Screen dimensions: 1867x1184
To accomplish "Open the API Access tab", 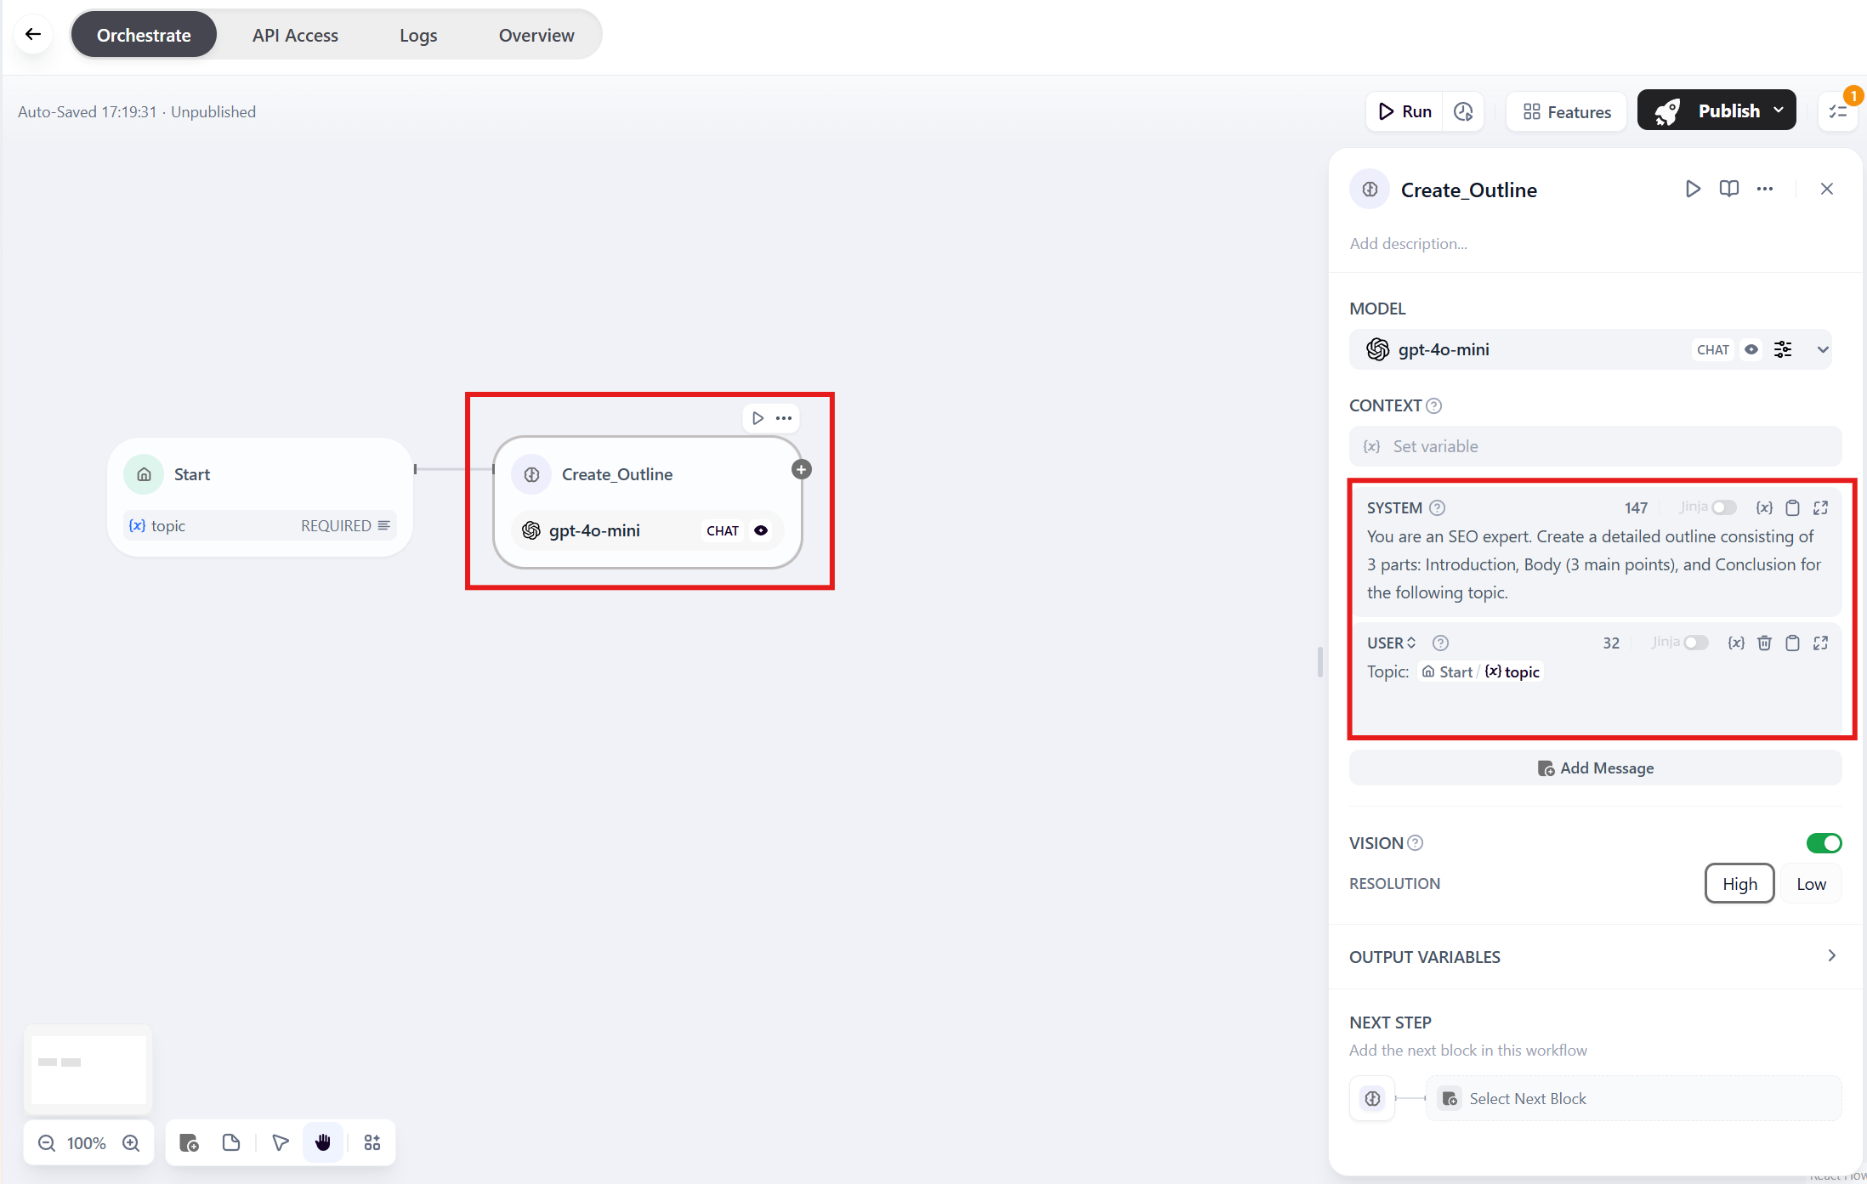I will (295, 35).
